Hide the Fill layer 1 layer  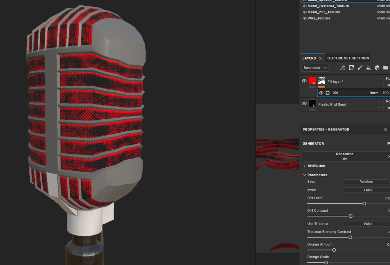(304, 81)
